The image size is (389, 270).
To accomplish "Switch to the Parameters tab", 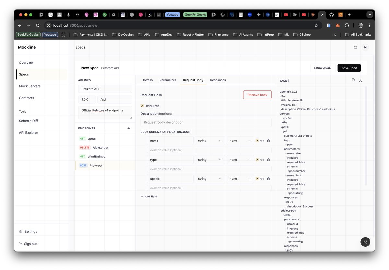I will [168, 80].
